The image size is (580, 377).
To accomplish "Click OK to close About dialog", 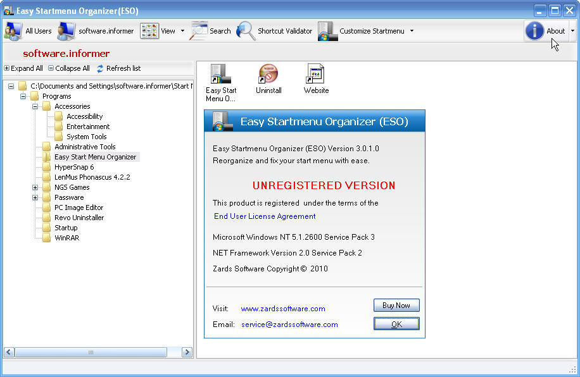I will (x=396, y=324).
